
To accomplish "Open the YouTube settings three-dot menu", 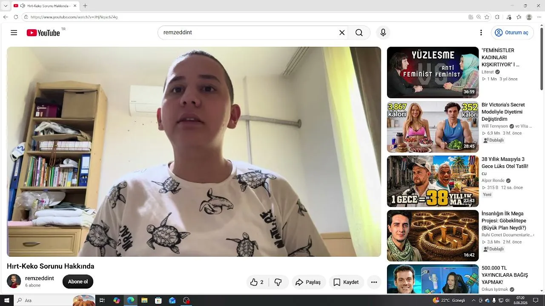I will point(481,33).
